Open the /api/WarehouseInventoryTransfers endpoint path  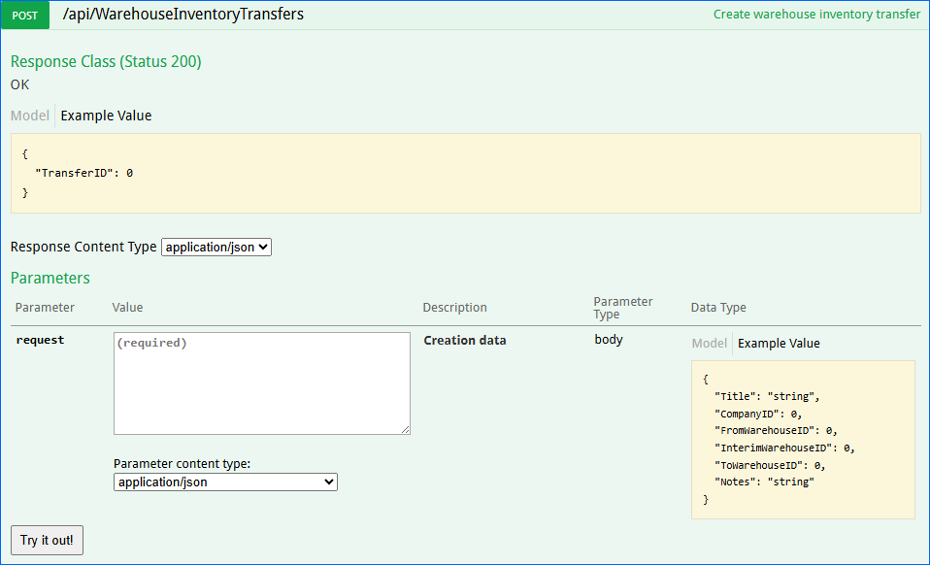[x=183, y=15]
